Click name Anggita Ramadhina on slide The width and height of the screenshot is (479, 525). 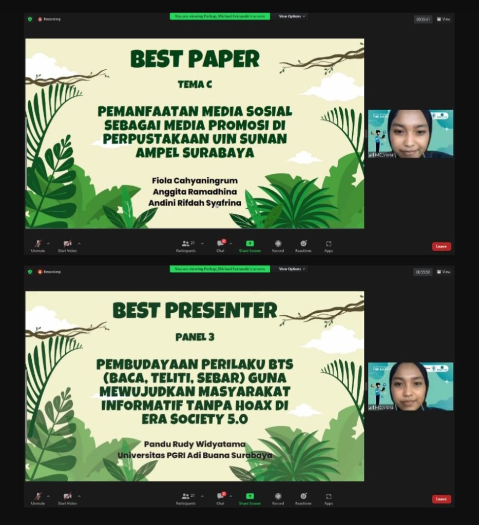pyautogui.click(x=195, y=192)
